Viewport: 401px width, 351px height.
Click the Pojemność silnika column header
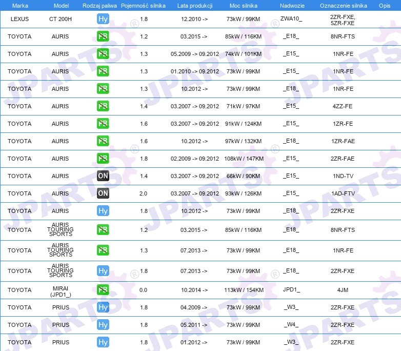143,6
